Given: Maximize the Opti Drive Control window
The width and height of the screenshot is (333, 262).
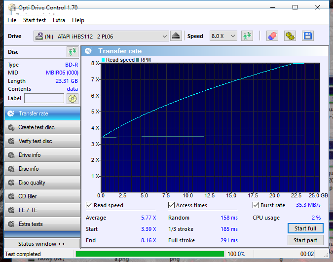Looking at the screenshot, I should (295, 7).
